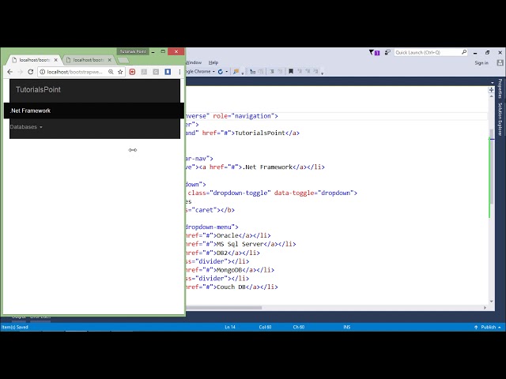This screenshot has height=379, width=506.
Task: Close the first localhost Chrome tab
Action: 56,60
